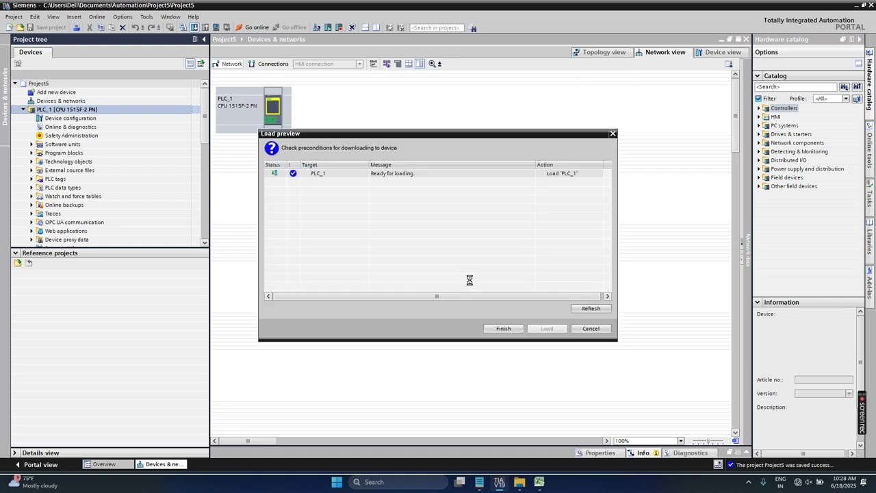
Task: Click the Finish button in Load preview
Action: [503, 329]
